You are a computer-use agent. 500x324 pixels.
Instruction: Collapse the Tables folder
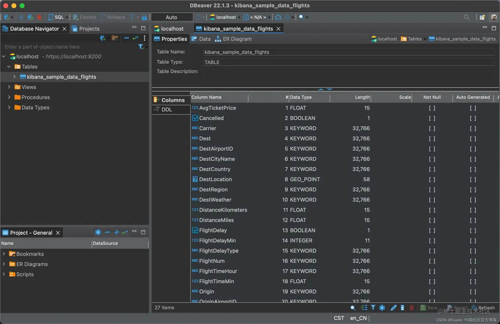tap(9, 67)
